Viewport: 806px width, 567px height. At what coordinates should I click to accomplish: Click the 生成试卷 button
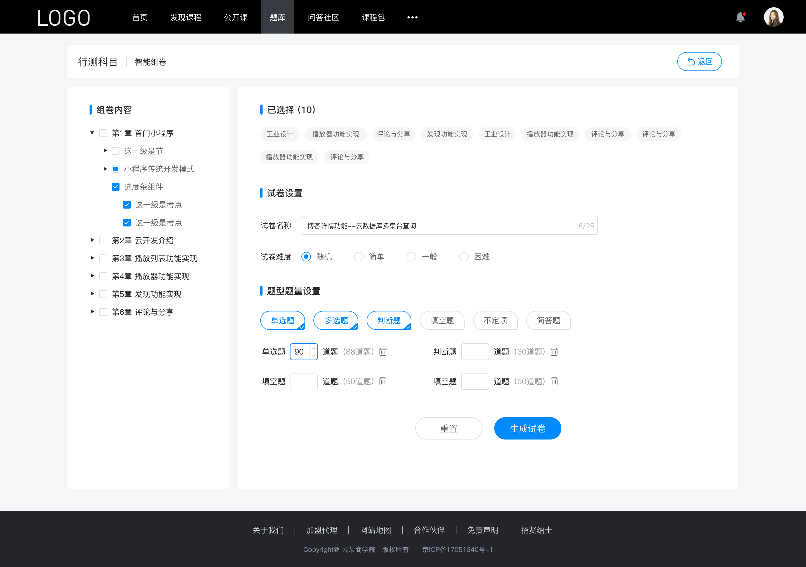click(x=527, y=428)
